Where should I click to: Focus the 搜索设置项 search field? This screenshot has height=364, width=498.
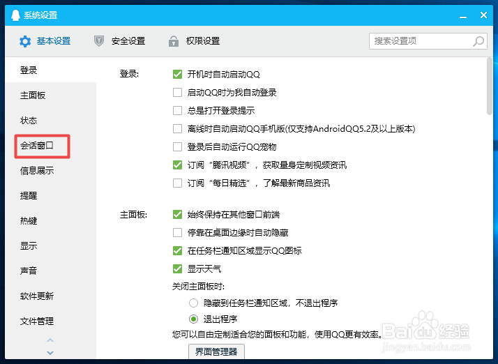tap(428, 41)
